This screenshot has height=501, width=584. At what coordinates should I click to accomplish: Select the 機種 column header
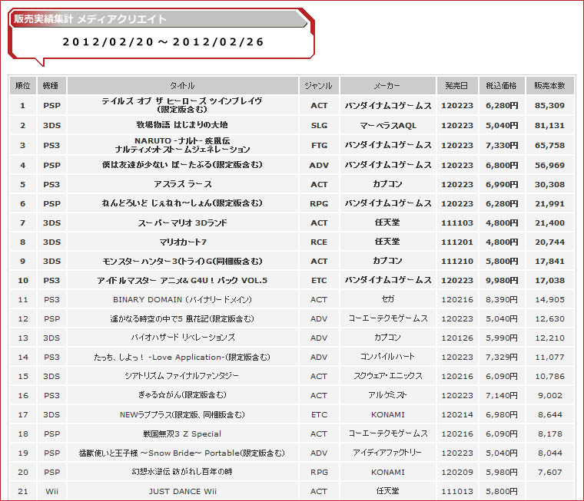pyautogui.click(x=51, y=85)
